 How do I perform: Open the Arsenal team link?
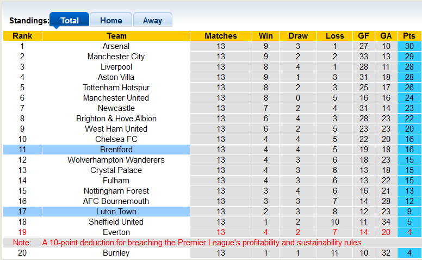[116, 46]
